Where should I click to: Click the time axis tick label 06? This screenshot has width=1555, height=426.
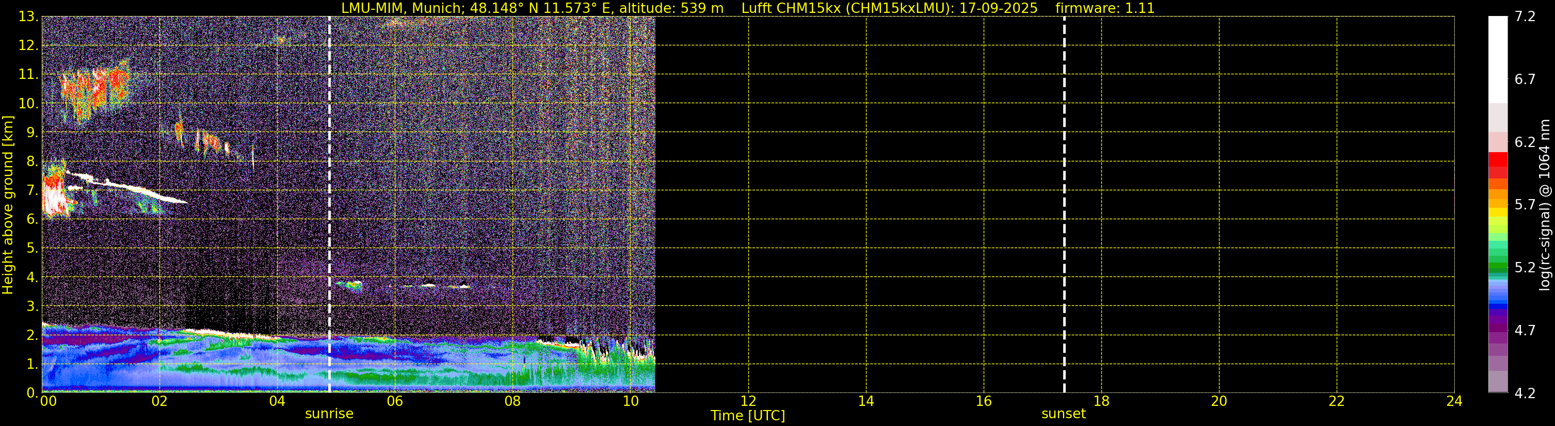pyautogui.click(x=395, y=401)
